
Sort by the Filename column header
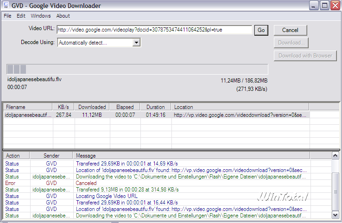28,107
